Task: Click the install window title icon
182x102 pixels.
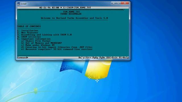Action: point(18,4)
